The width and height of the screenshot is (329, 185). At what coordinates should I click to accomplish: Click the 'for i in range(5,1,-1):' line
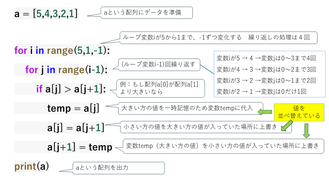click(x=62, y=50)
